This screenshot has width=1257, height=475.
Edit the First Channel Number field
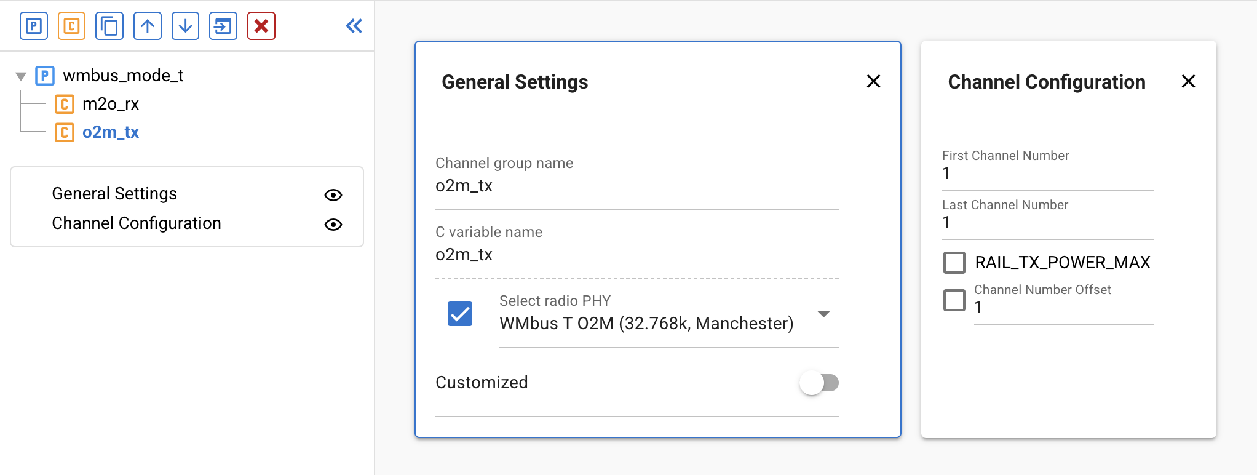coord(1048,174)
